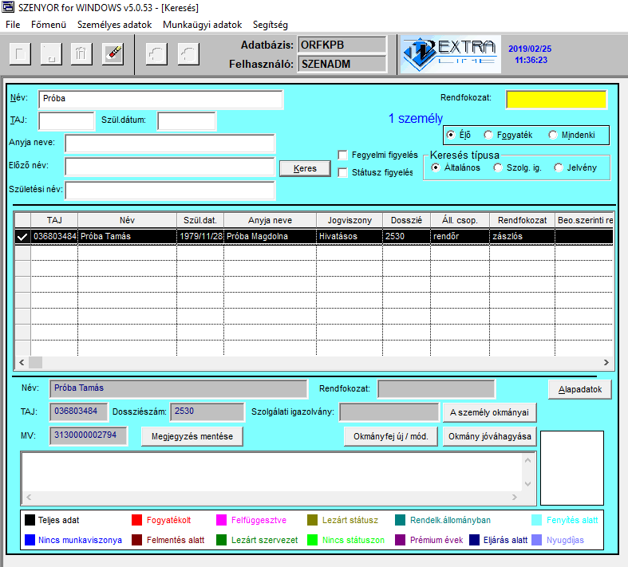The image size is (628, 567).
Task: Open Alapadatok for the selected person
Action: [579, 389]
